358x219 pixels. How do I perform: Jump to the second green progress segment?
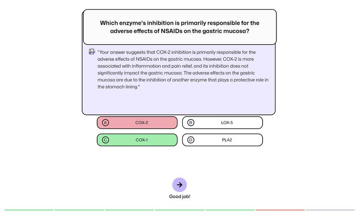[x=79, y=210]
